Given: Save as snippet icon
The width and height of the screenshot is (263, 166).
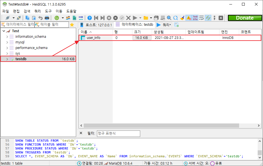Looking at the screenshot, I should click(x=162, y=18).
